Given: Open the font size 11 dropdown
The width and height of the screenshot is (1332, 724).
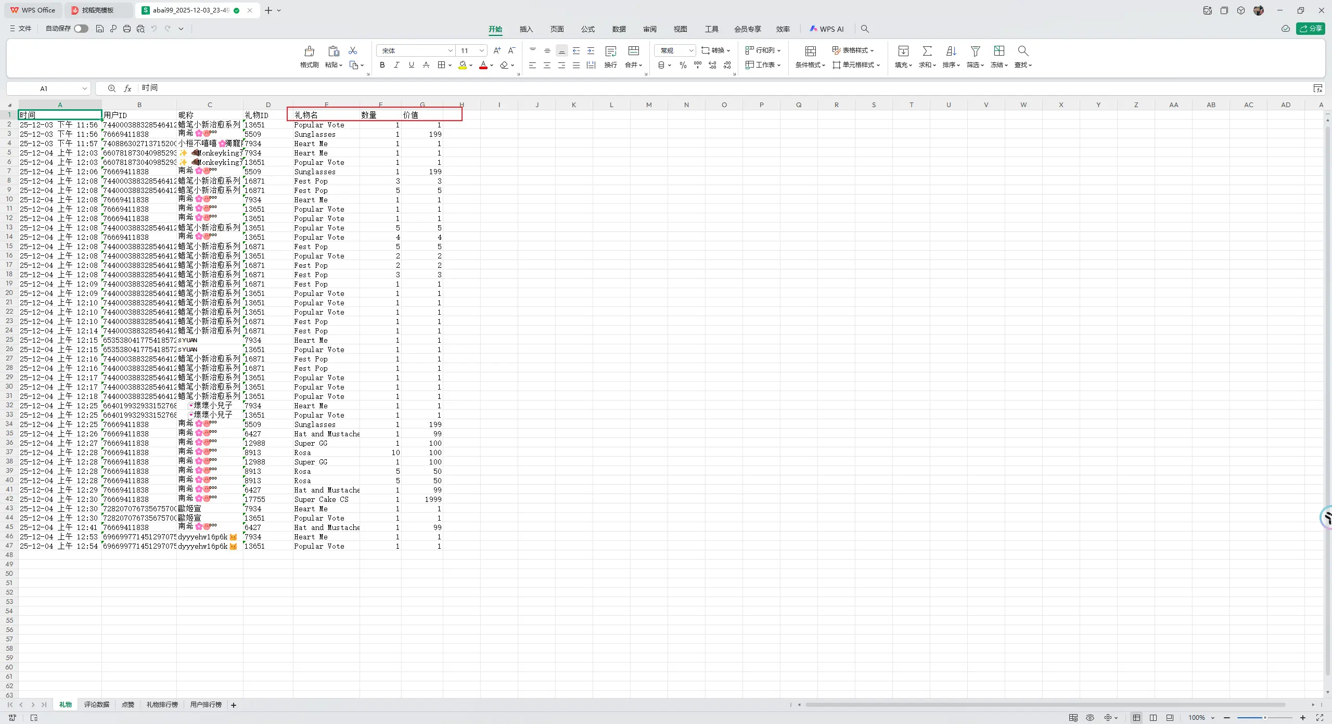Looking at the screenshot, I should coord(482,50).
